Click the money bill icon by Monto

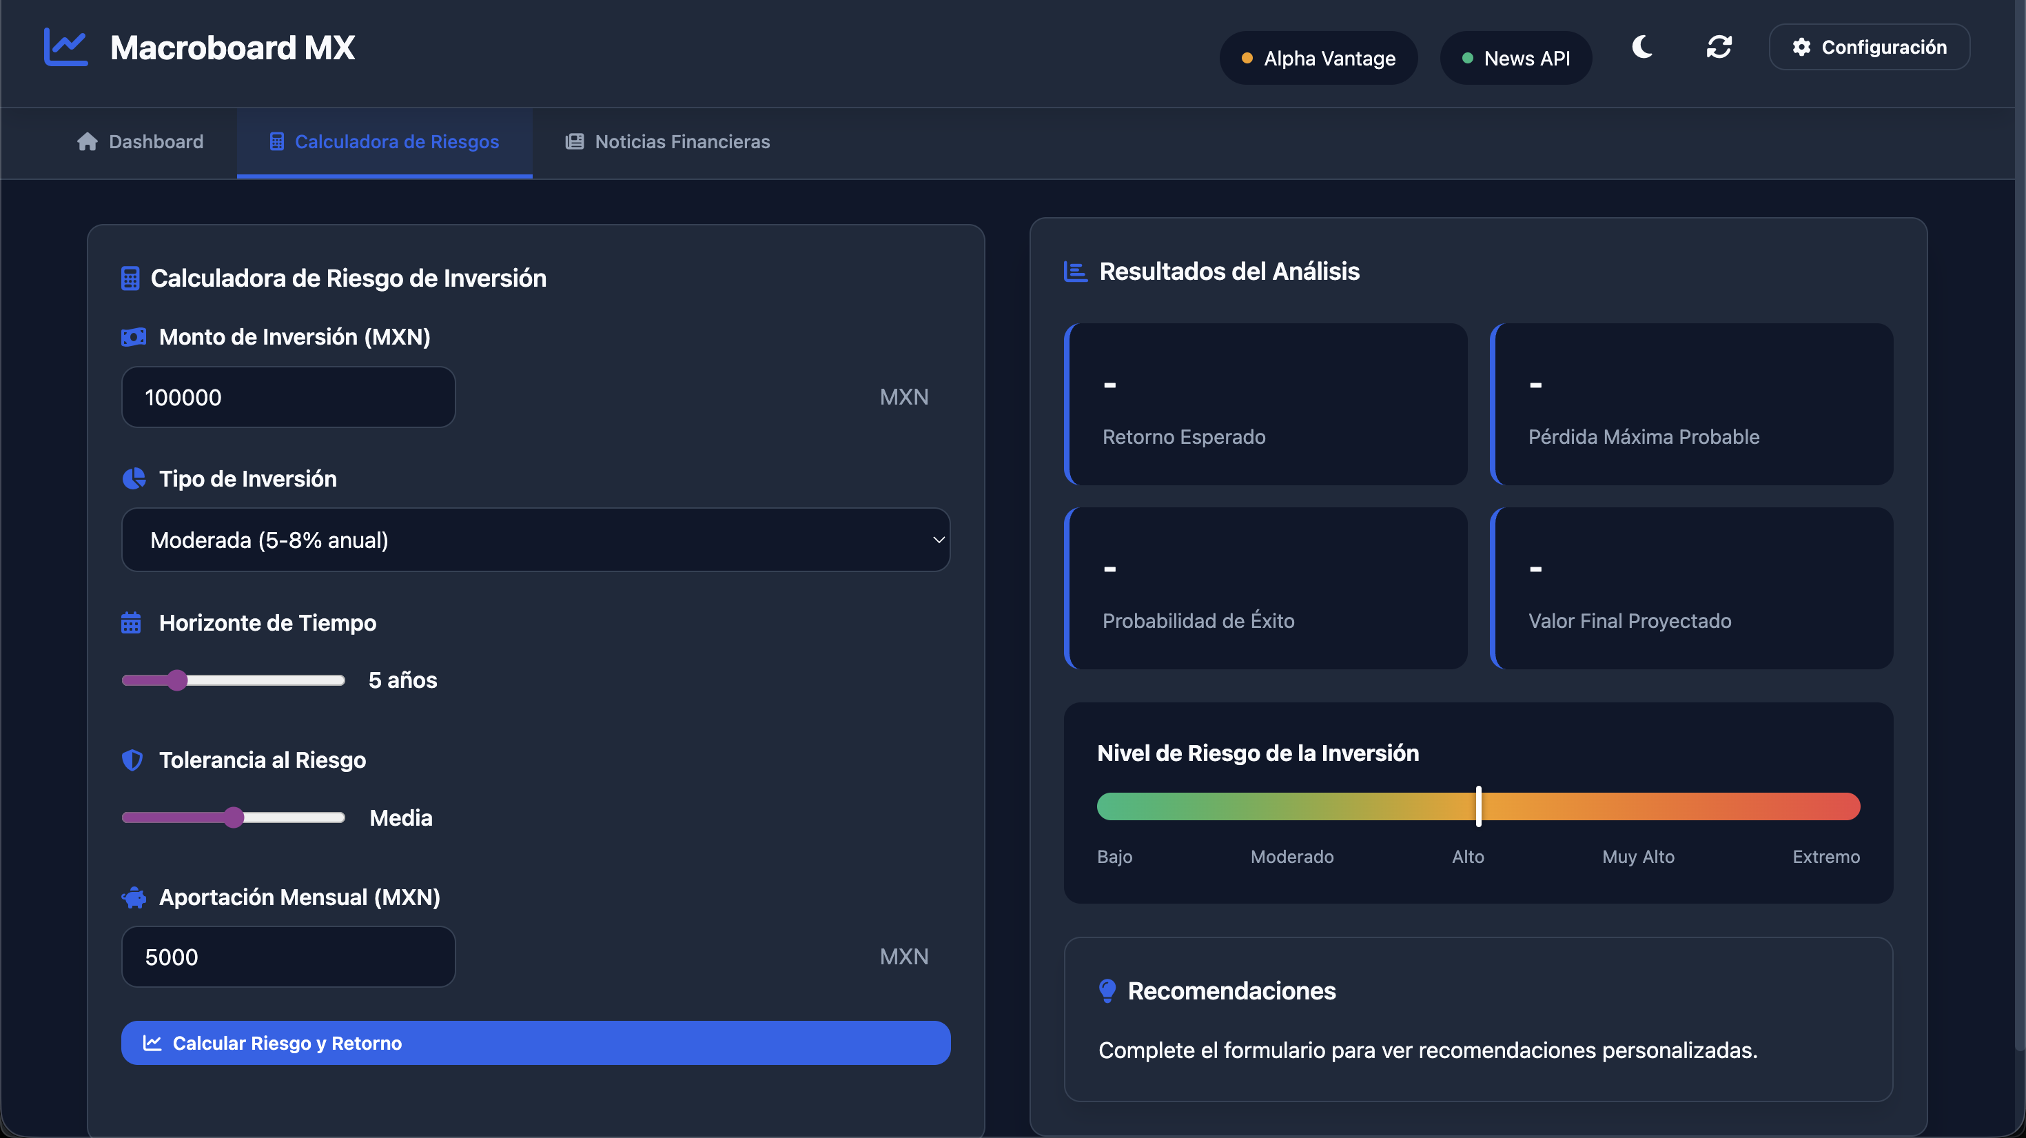click(x=134, y=337)
